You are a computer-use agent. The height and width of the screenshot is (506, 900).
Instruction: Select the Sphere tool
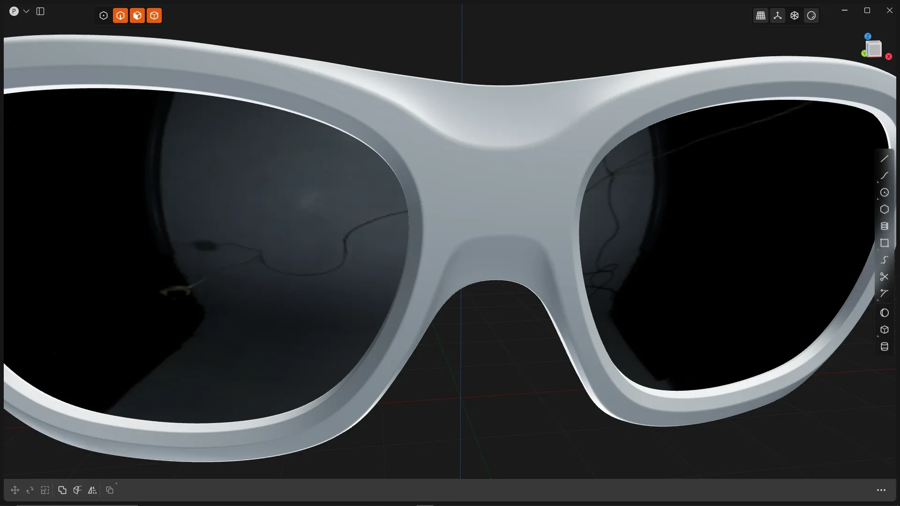[x=885, y=313]
